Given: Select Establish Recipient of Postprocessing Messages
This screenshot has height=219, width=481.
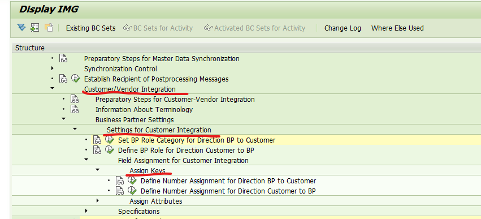Looking at the screenshot, I should pyautogui.click(x=156, y=79).
